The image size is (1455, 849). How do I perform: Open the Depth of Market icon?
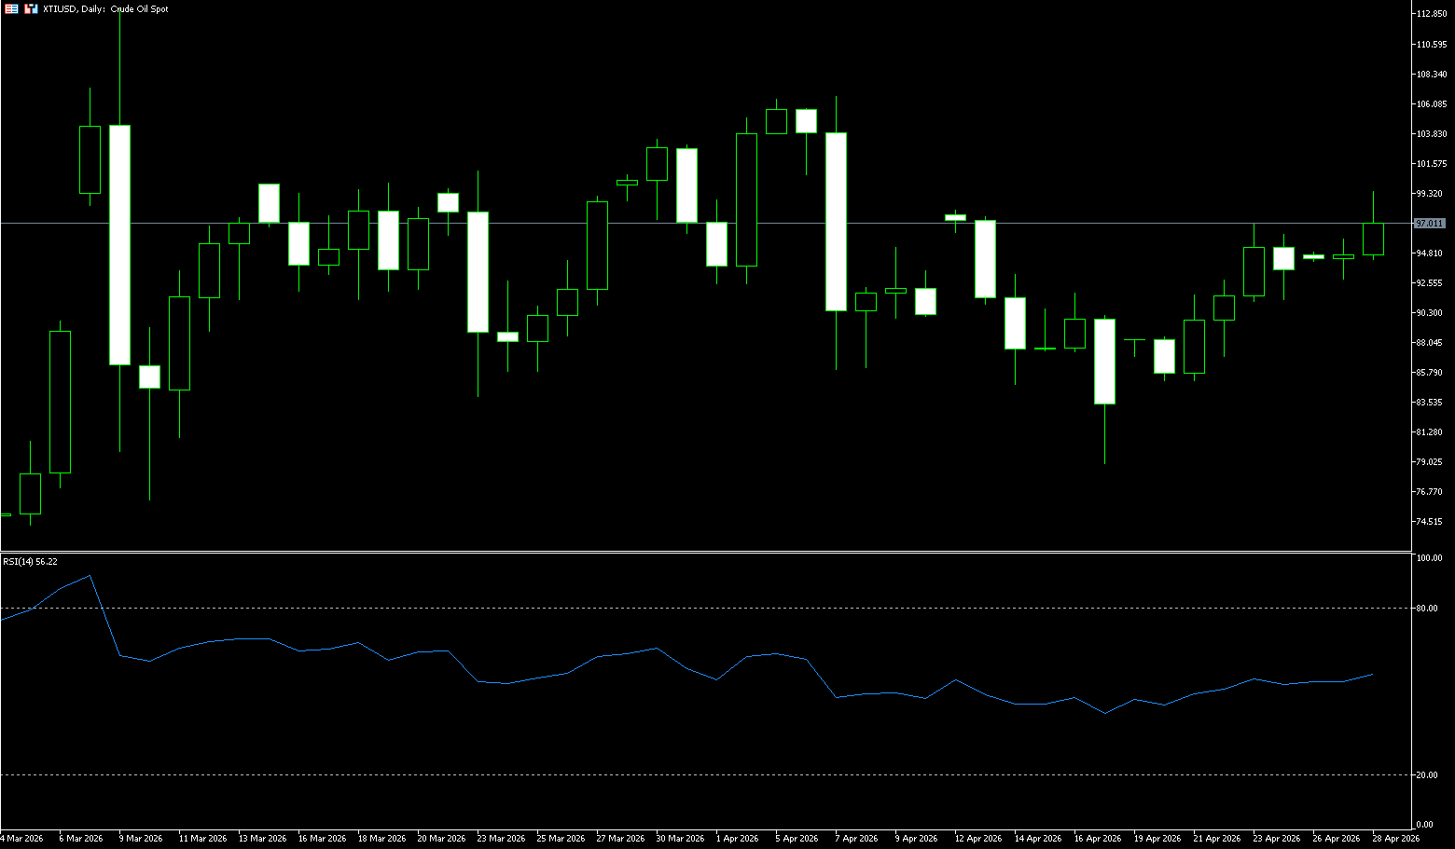[32, 8]
